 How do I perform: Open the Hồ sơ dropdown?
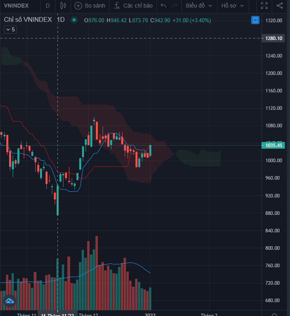click(233, 6)
